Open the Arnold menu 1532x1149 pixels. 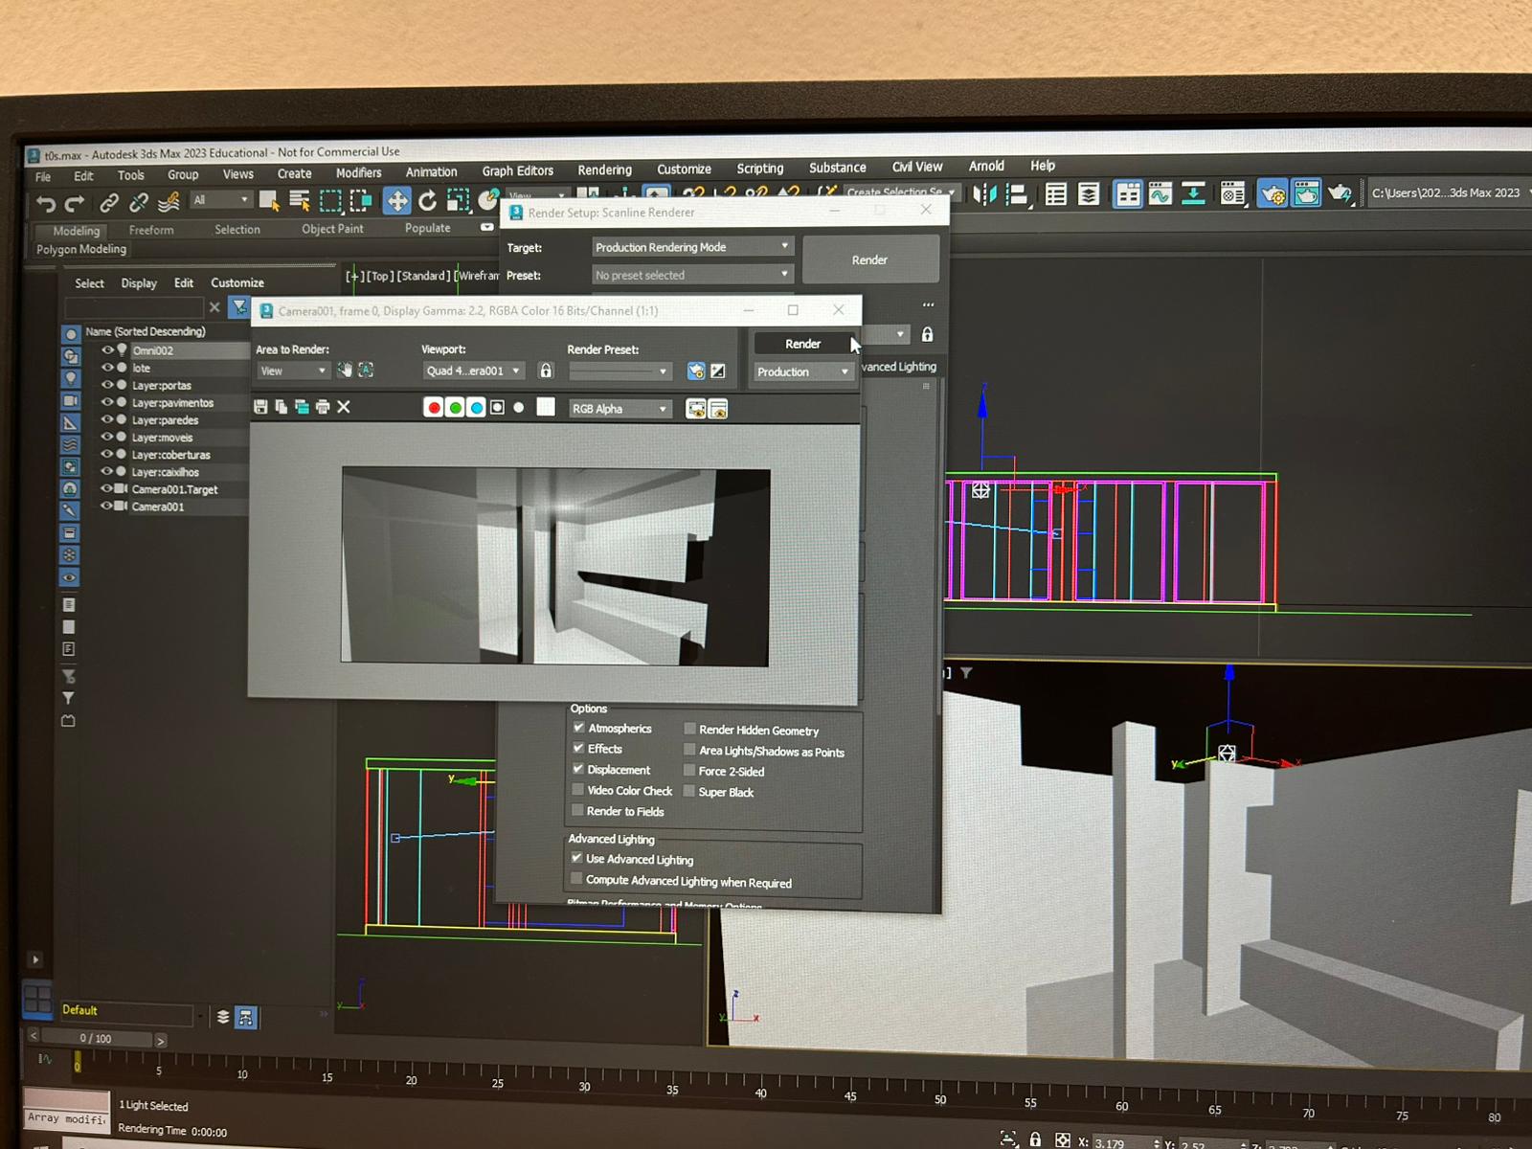[x=986, y=166]
